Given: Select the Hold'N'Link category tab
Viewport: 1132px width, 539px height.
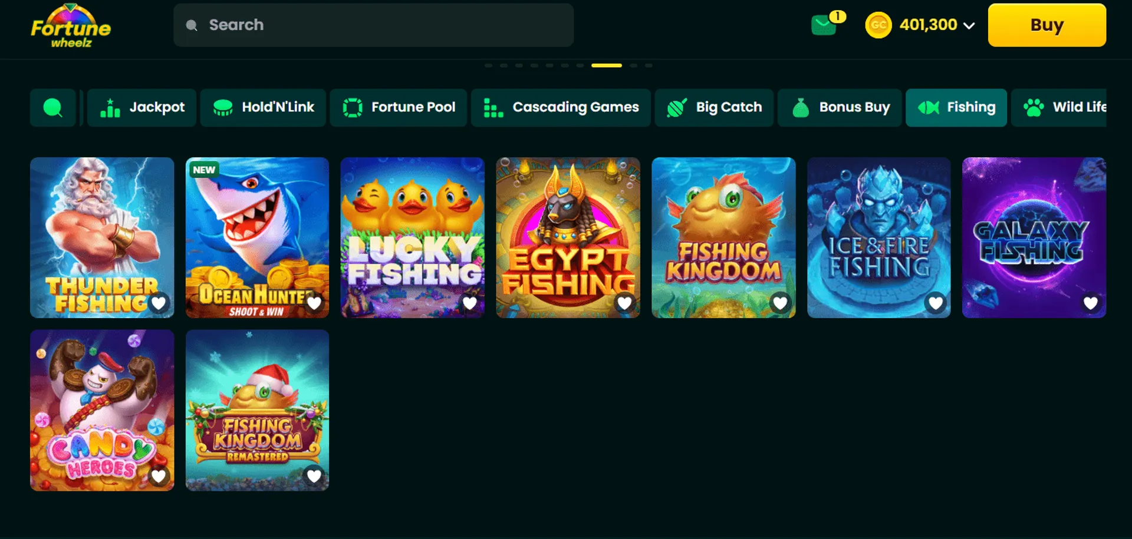Looking at the screenshot, I should coord(263,107).
